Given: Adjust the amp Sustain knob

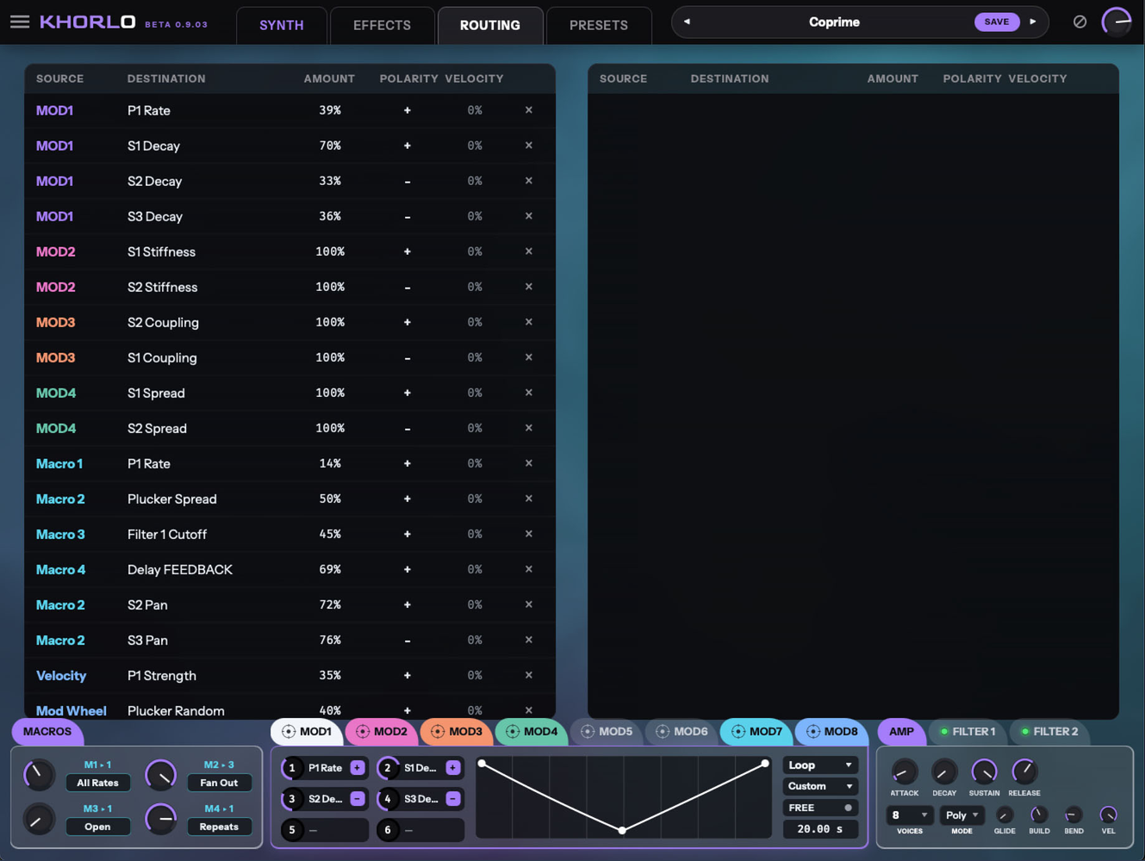Looking at the screenshot, I should coord(984,771).
